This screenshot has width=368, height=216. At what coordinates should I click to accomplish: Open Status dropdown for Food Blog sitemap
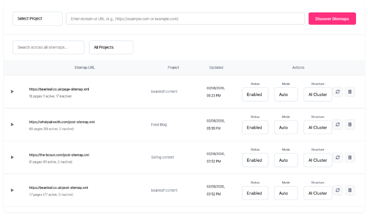[255, 127]
